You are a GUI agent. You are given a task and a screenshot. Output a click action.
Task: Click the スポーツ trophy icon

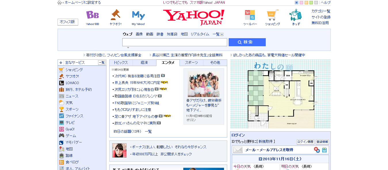click(61, 109)
